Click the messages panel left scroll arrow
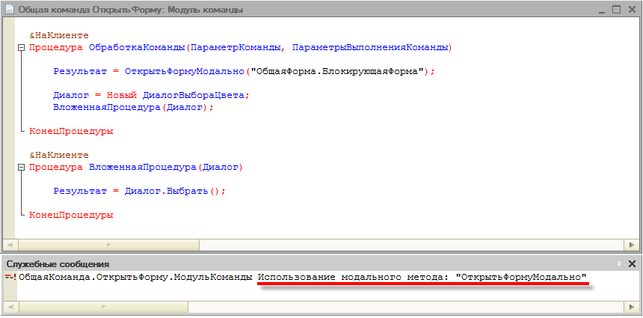 point(10,306)
